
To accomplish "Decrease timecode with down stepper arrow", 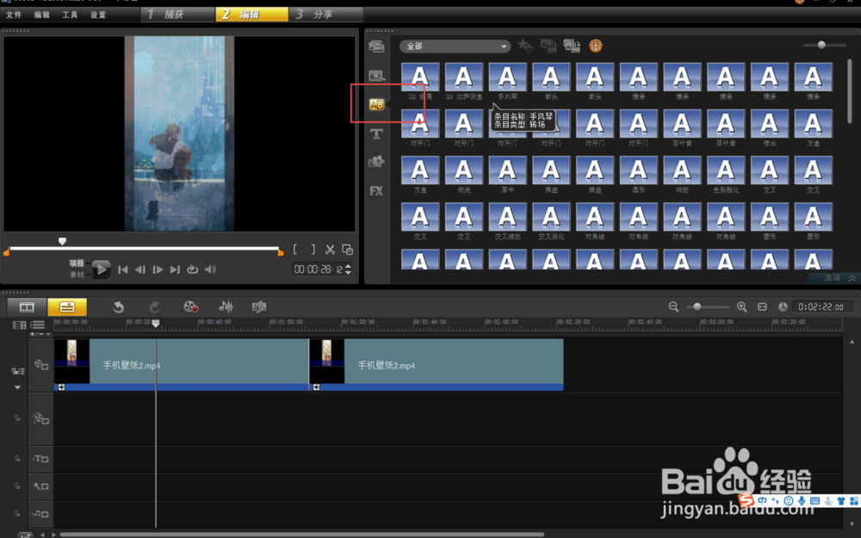I will click(348, 272).
